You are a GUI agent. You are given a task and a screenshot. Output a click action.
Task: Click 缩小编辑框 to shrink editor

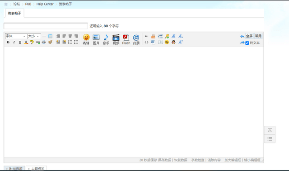click(252, 160)
